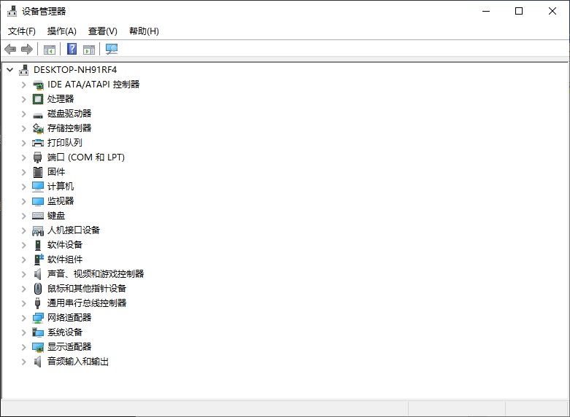This screenshot has height=417, width=570.
Task: Expand the 键盘 node arrow
Action: 23,216
